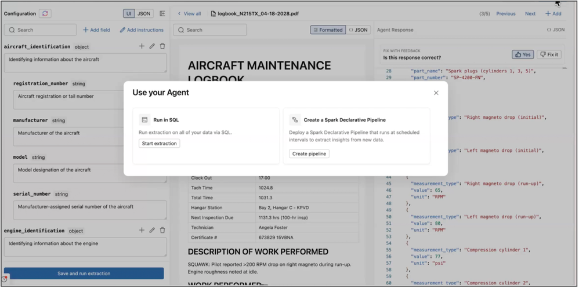Image resolution: width=579 pixels, height=288 pixels.
Task: Edit the aircraft_identification field with pencil icon
Action: pyautogui.click(x=152, y=46)
